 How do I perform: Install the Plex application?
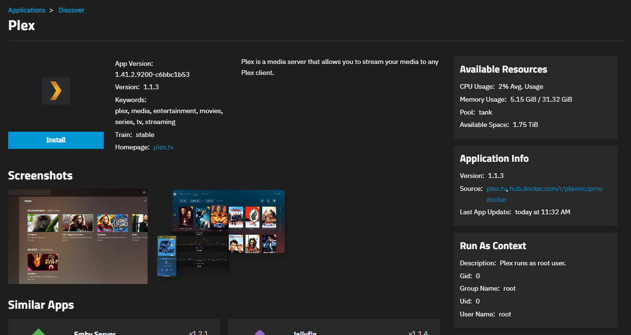[56, 140]
